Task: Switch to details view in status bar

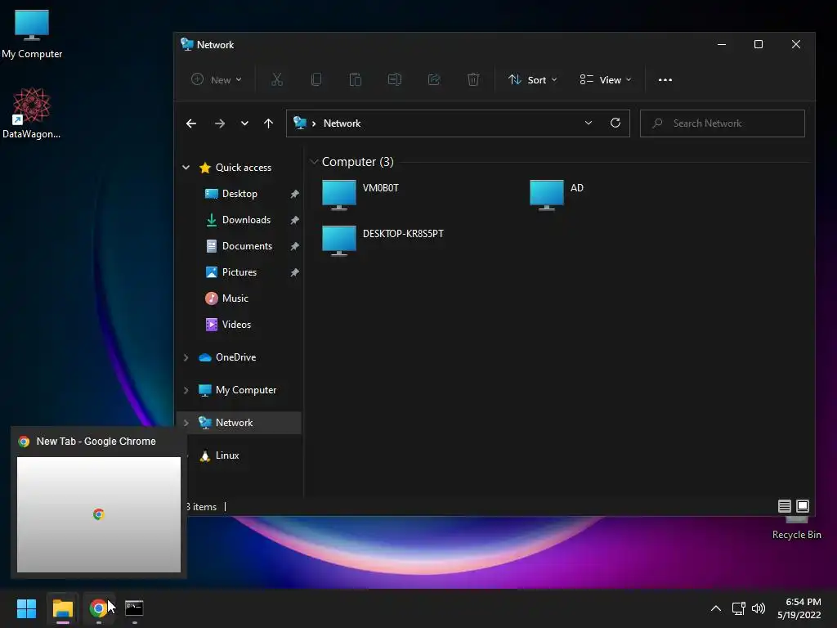Action: click(784, 505)
